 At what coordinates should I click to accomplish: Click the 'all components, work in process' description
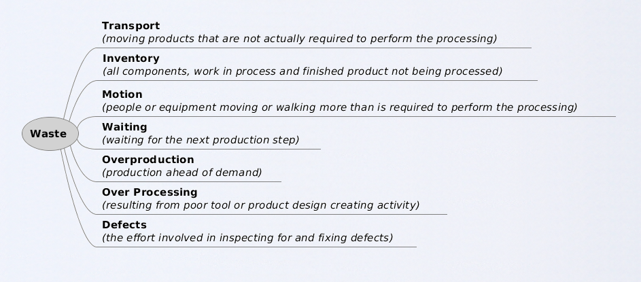tap(302, 71)
